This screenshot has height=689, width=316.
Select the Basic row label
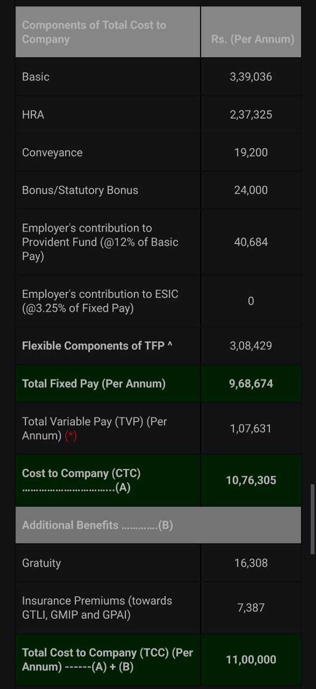pyautogui.click(x=36, y=77)
